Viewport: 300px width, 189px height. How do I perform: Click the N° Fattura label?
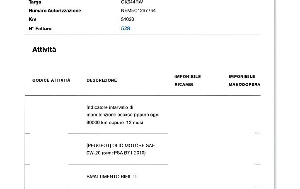coord(40,29)
